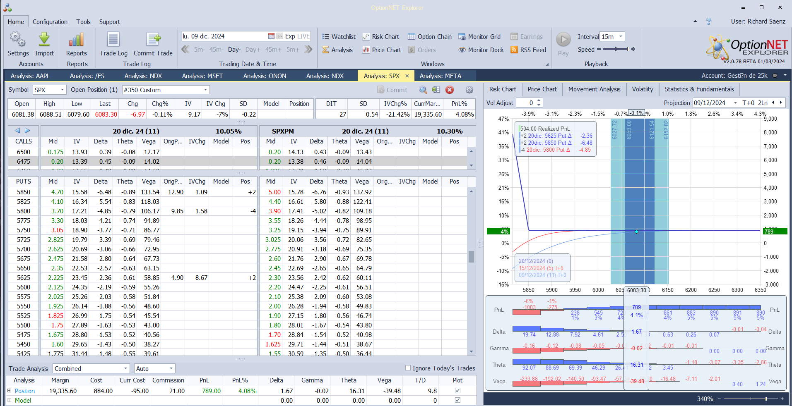Click the 5m- time step button

pyautogui.click(x=200, y=50)
